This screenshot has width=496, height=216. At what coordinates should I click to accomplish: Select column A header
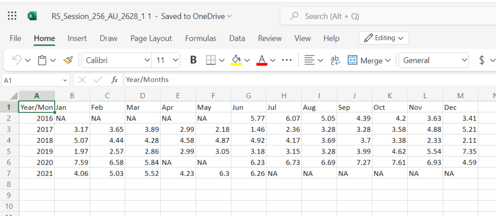tap(37, 96)
